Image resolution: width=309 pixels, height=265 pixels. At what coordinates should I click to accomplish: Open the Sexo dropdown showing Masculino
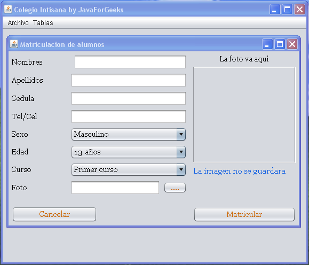[129, 135]
